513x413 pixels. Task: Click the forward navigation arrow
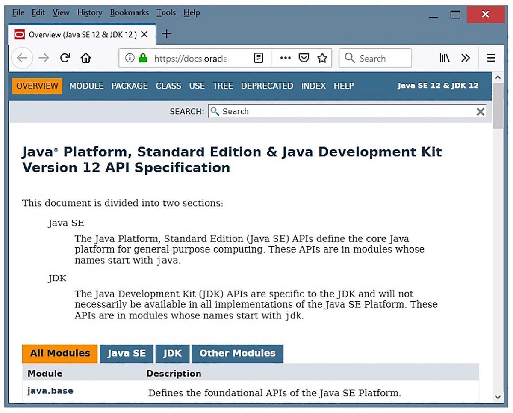pyautogui.click(x=44, y=58)
